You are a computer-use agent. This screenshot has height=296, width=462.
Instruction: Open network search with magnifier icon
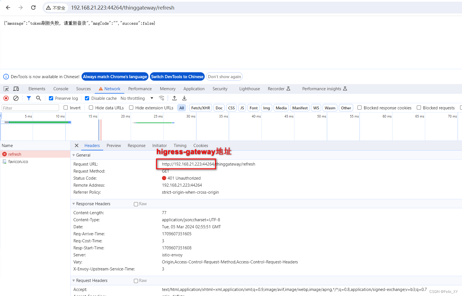coord(39,98)
